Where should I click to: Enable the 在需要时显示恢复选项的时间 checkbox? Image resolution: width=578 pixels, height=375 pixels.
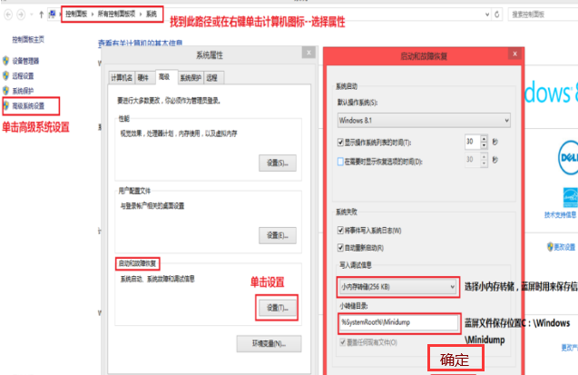pos(340,160)
